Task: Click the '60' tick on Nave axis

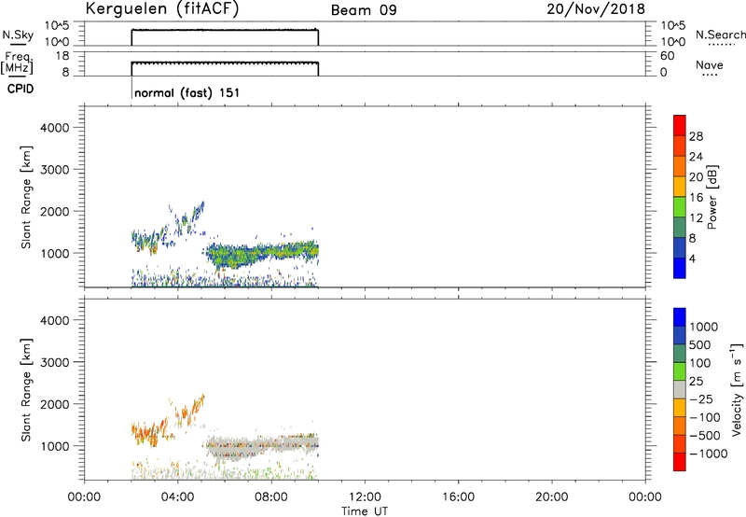Action: [x=667, y=56]
